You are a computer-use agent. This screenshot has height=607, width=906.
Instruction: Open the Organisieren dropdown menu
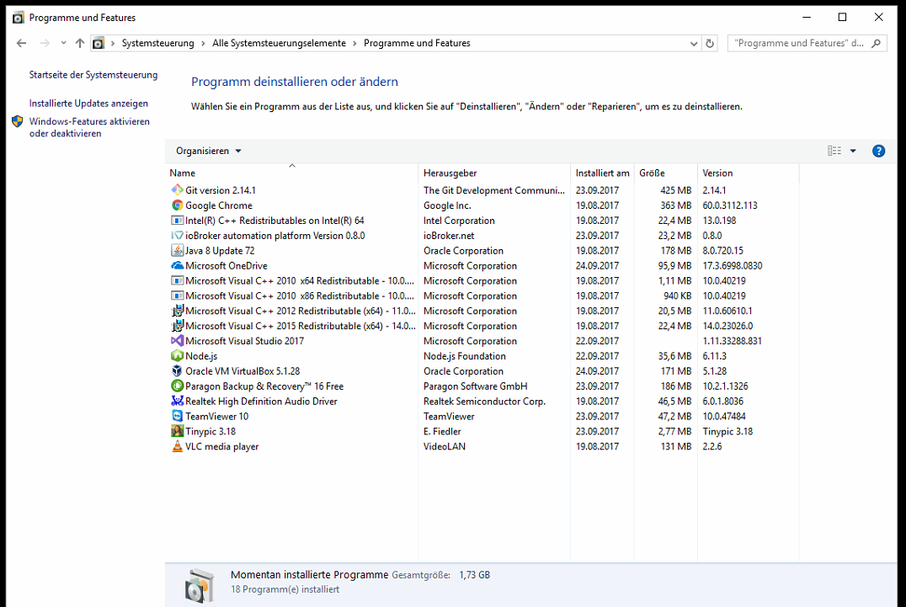(x=209, y=151)
